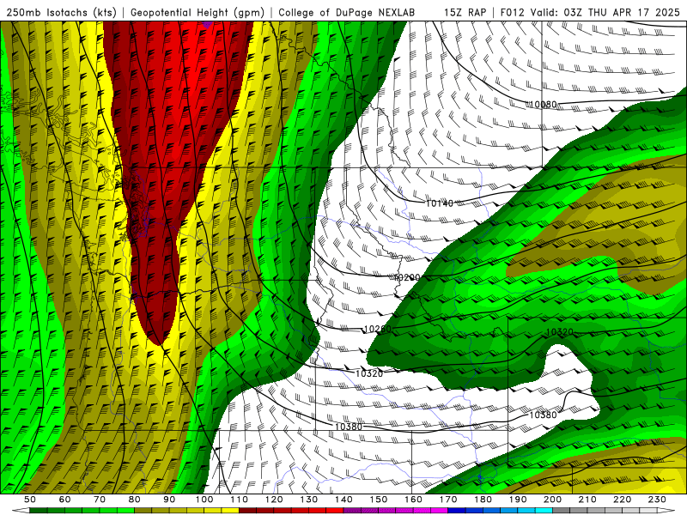The width and height of the screenshot is (687, 515).
Task: Click the 10320 label above the white notch at right
Action: click(560, 332)
